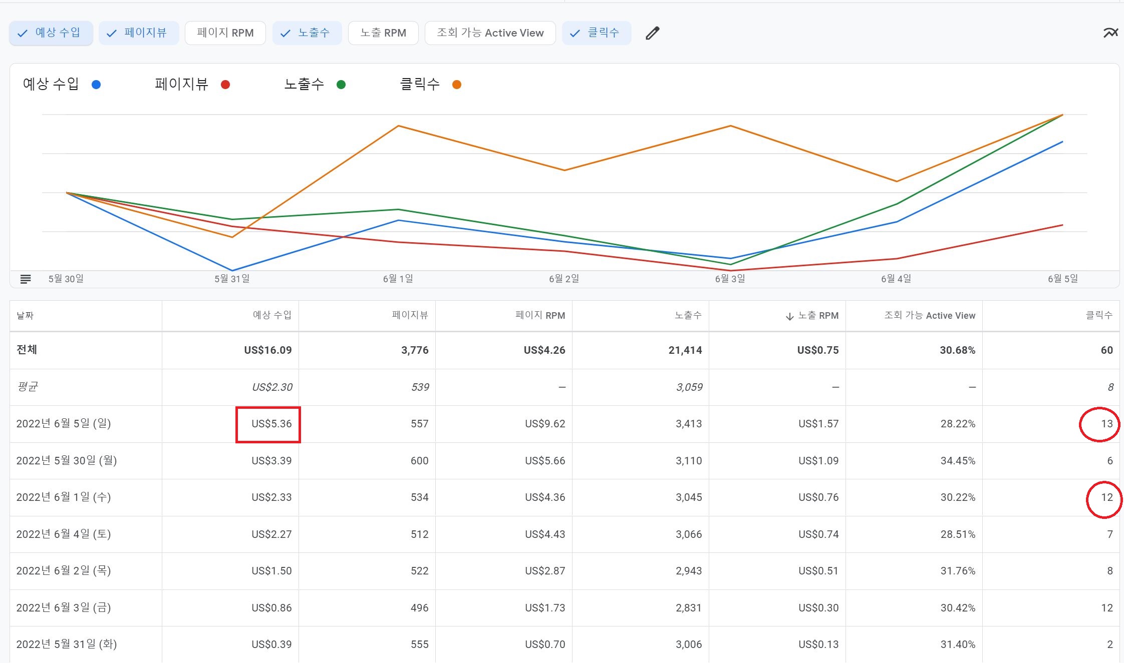
Task: Click the checkmark icon on 예상 수입 chip
Action: click(x=23, y=34)
